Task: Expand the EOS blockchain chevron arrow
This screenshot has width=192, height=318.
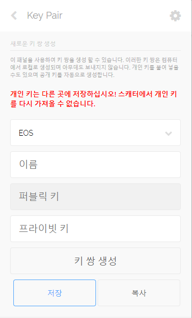Action: tap(169, 133)
